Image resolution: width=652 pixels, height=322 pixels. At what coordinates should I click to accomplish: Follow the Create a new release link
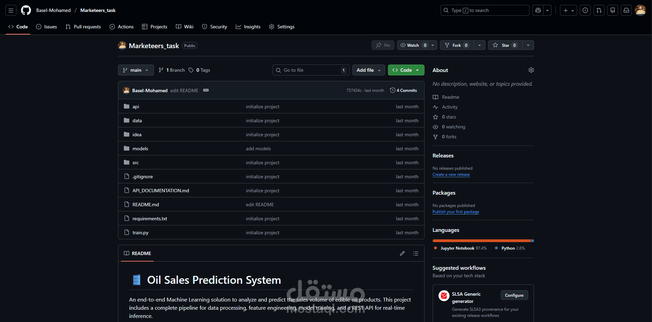[451, 174]
